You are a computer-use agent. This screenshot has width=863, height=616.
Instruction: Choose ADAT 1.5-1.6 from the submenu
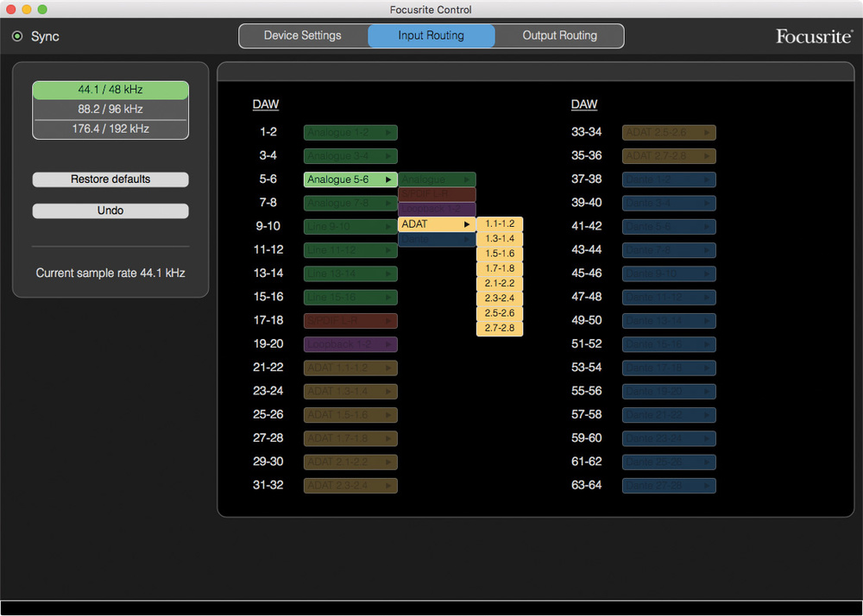tap(500, 254)
